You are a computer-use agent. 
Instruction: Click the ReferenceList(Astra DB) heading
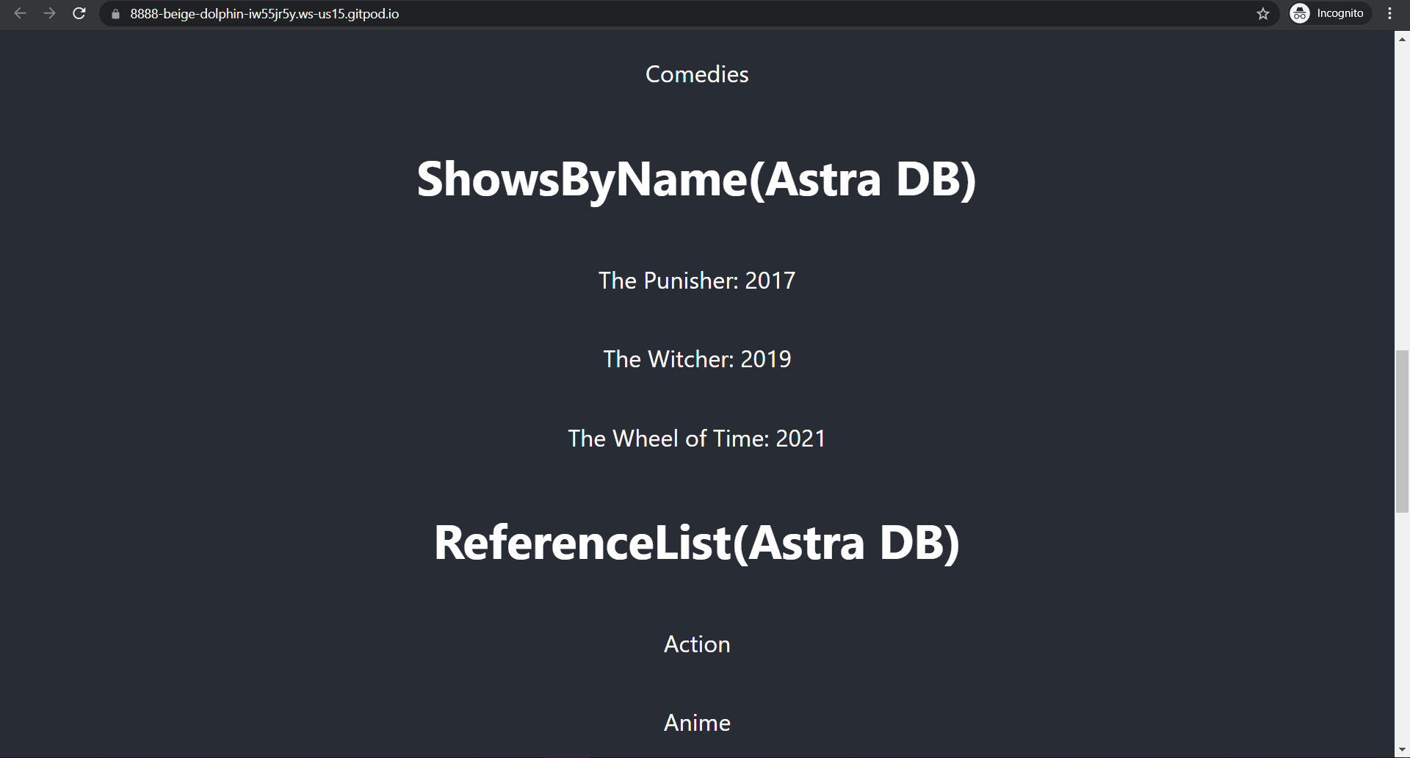tap(696, 543)
